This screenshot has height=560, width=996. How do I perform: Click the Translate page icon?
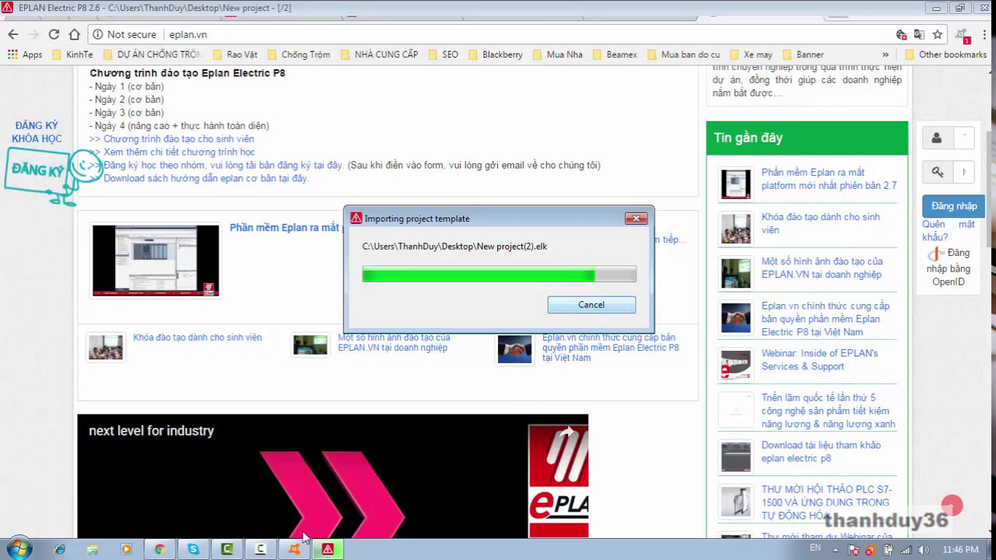tap(919, 34)
